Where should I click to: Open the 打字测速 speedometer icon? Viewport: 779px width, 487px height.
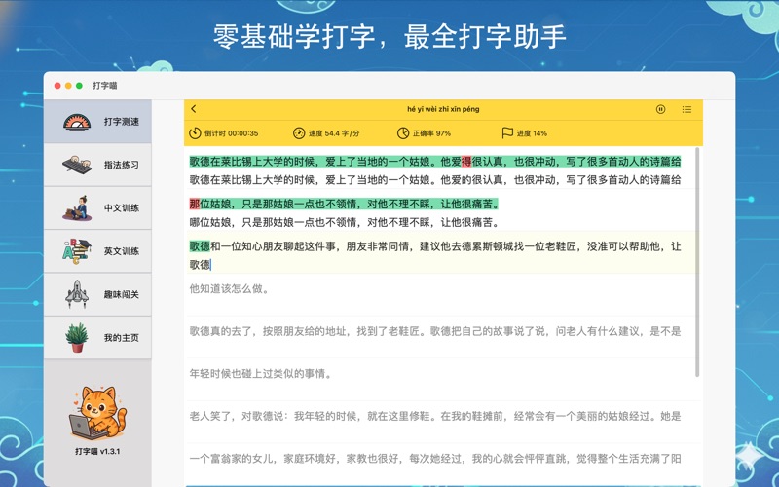pyautogui.click(x=77, y=122)
